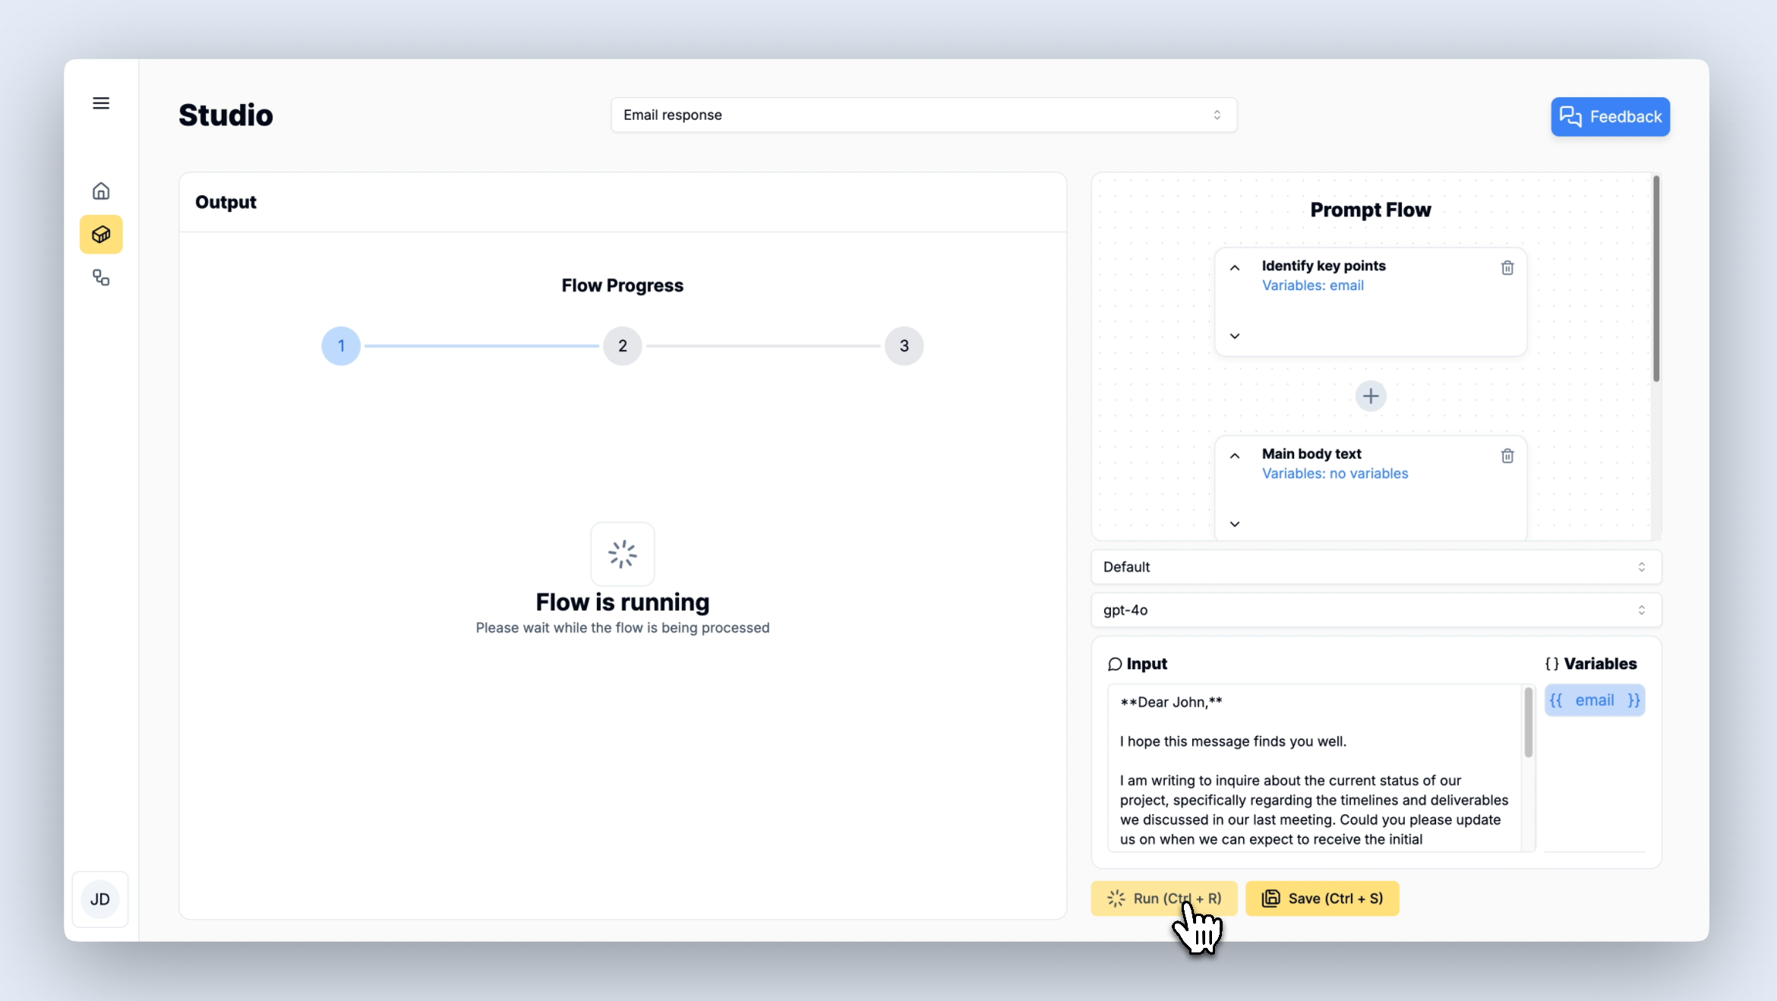The image size is (1777, 1001).
Task: Save the flow with Save button
Action: [1322, 898]
